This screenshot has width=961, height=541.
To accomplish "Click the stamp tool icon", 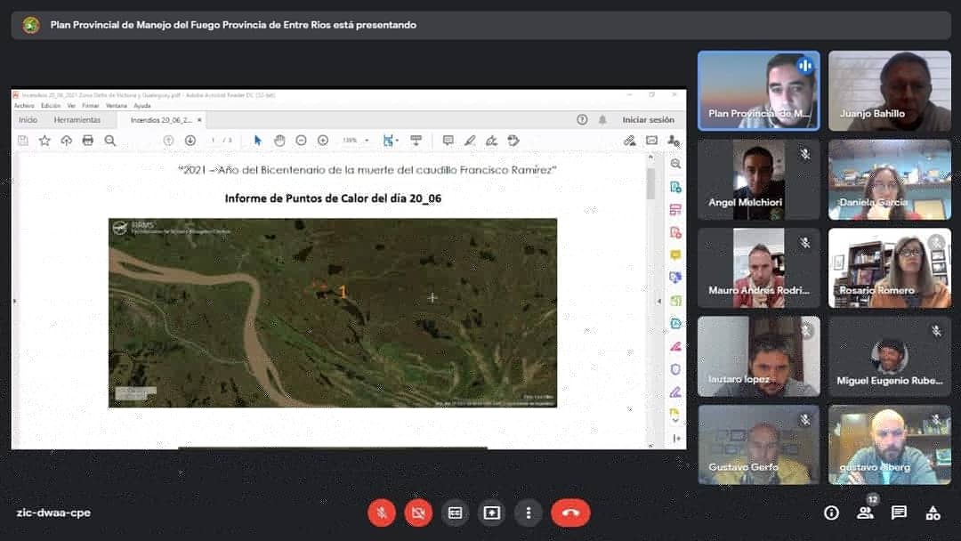I will tap(513, 141).
